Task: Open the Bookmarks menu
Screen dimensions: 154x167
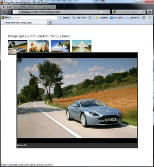Action: (35, 7)
